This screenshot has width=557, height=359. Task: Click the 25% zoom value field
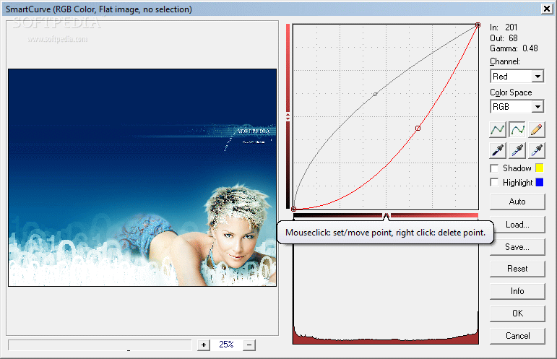tap(226, 345)
